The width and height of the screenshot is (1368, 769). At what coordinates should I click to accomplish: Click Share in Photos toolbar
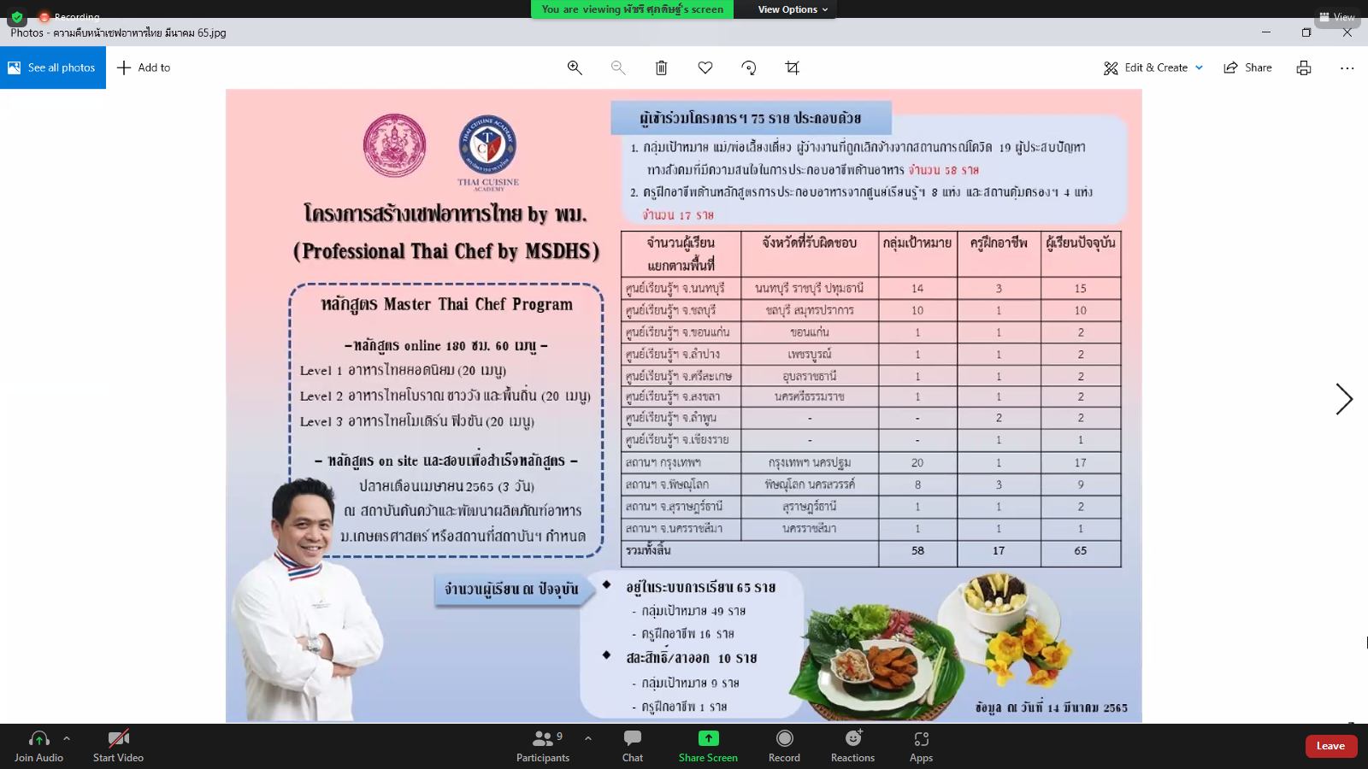[x=1247, y=68]
